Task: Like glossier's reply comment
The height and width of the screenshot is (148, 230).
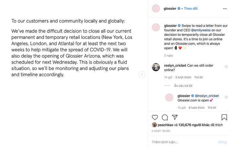Action: coord(226,97)
